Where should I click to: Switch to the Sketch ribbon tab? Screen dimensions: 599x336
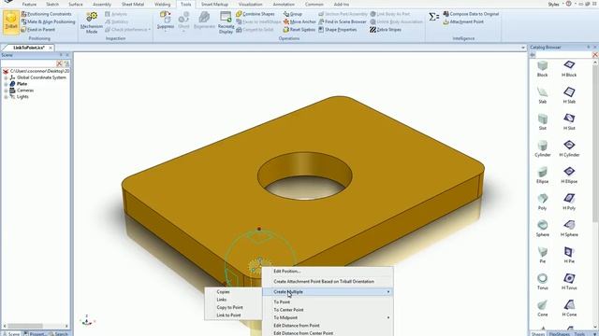click(x=52, y=4)
